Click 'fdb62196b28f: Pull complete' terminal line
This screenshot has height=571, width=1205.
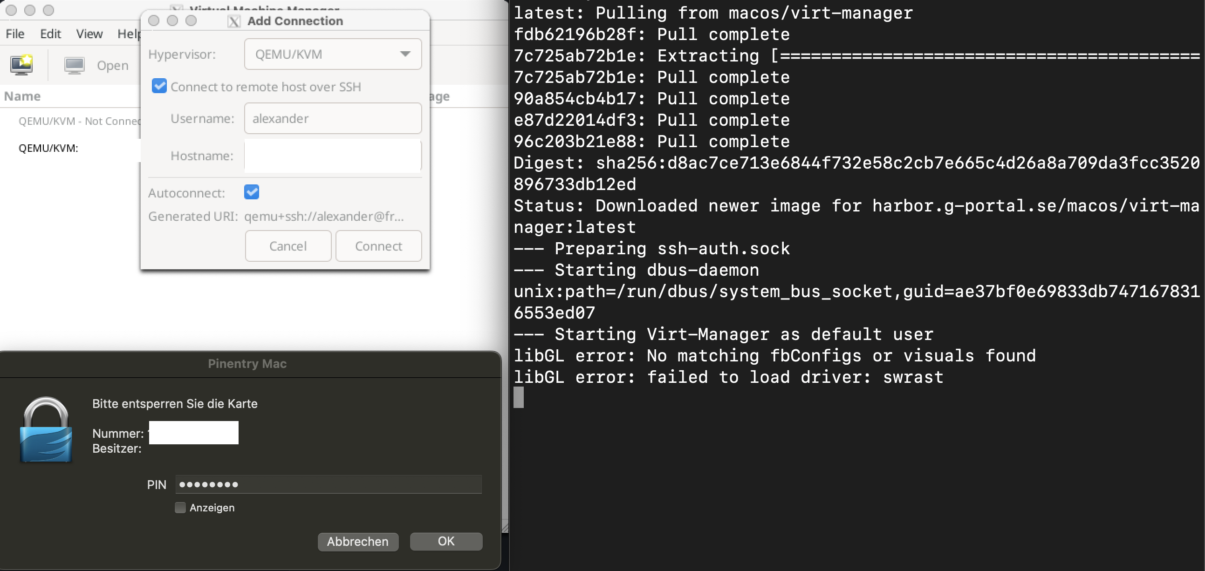click(x=651, y=34)
